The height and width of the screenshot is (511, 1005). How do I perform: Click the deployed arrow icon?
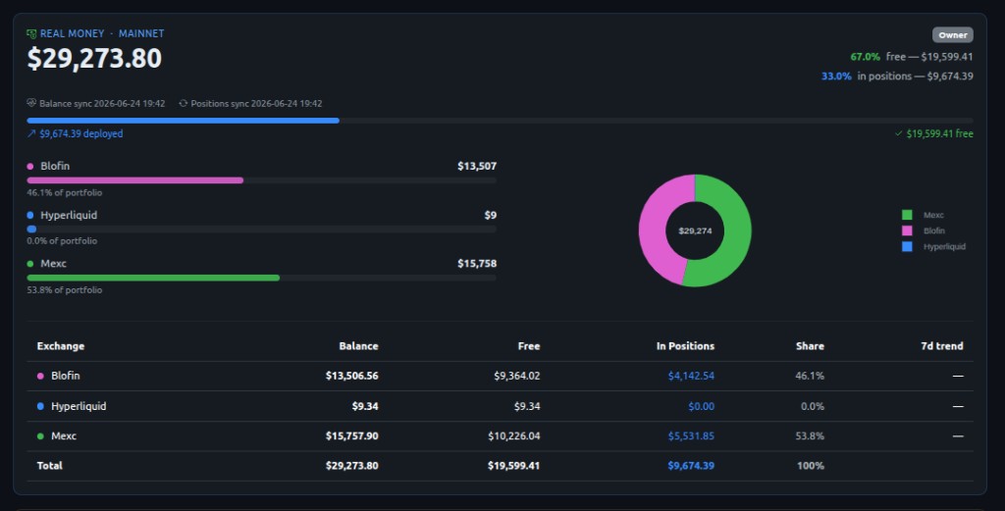point(31,133)
